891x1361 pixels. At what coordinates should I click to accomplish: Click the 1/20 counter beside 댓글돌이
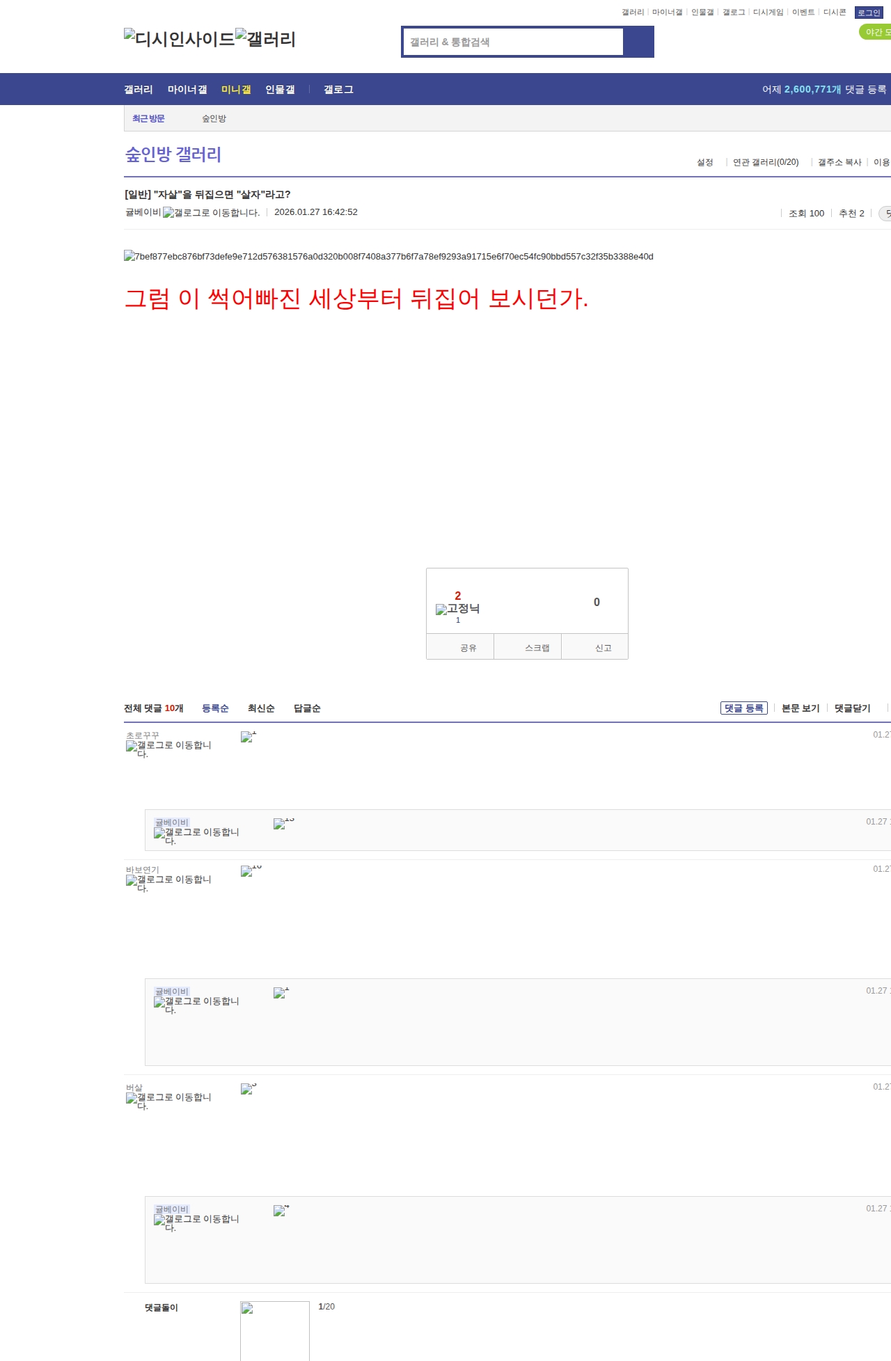coord(326,1307)
